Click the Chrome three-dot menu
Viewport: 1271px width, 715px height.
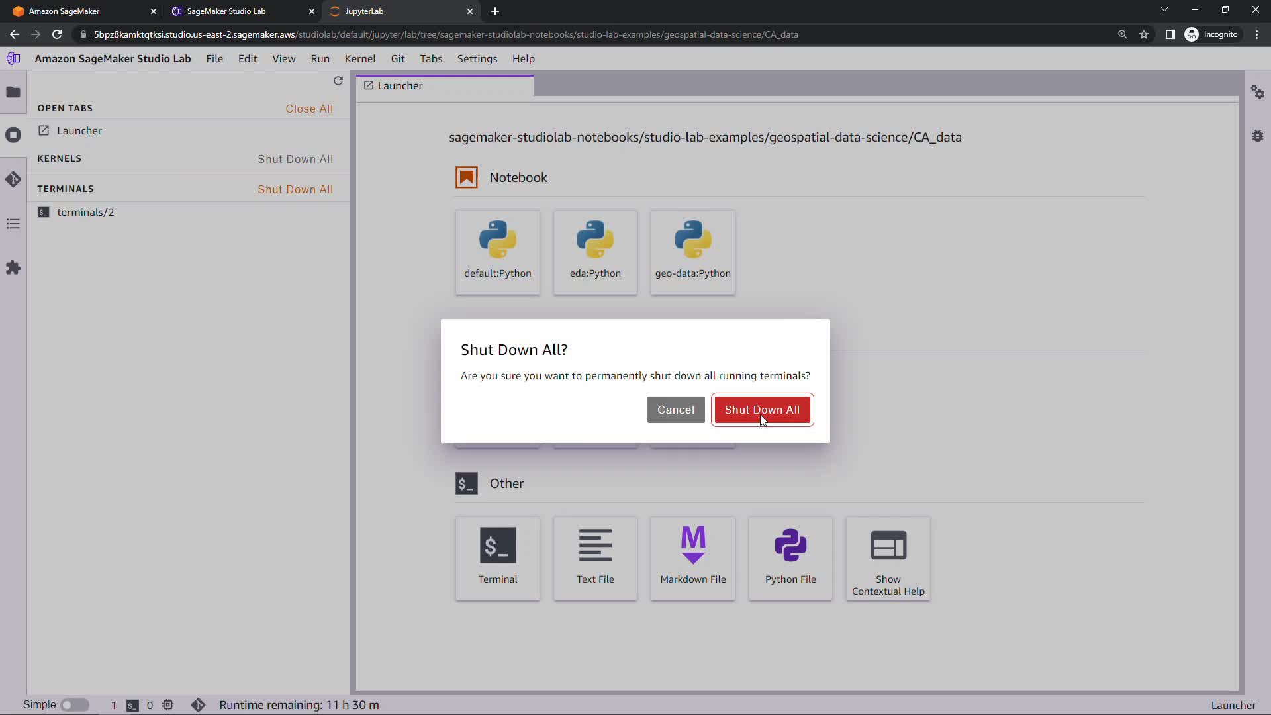(x=1256, y=34)
